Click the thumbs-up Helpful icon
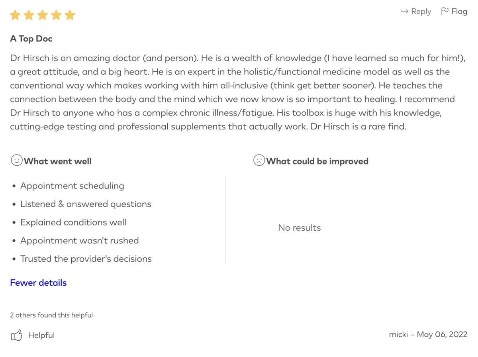 point(16,335)
